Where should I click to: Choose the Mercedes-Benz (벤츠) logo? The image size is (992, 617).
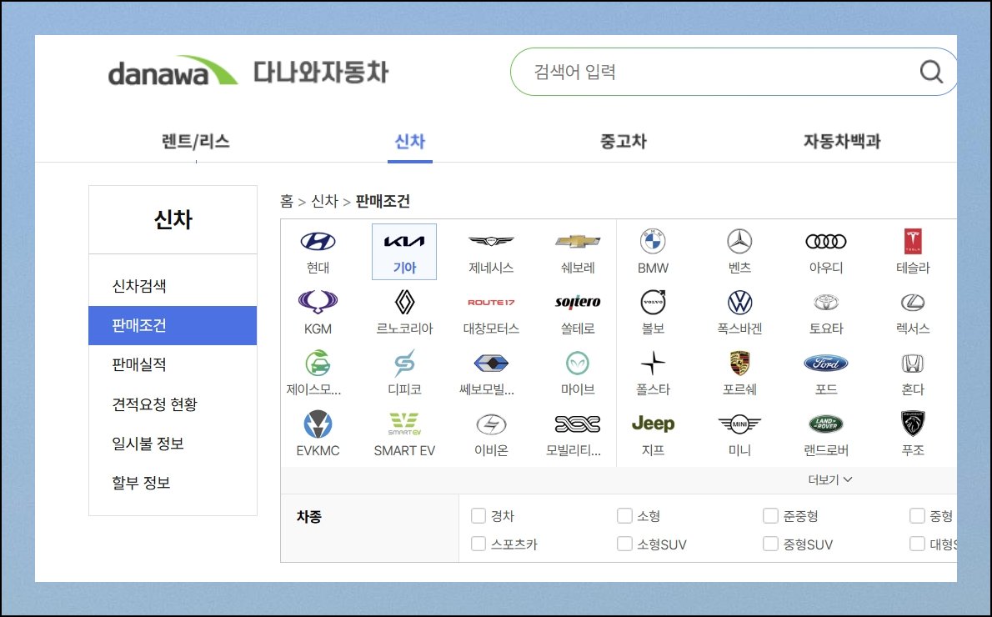click(x=739, y=241)
